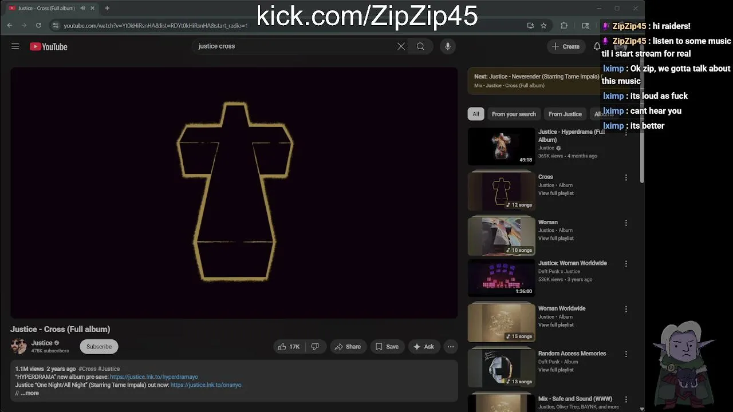733x412 pixels.
Task: Click the video player showing the cross
Action: (234, 192)
